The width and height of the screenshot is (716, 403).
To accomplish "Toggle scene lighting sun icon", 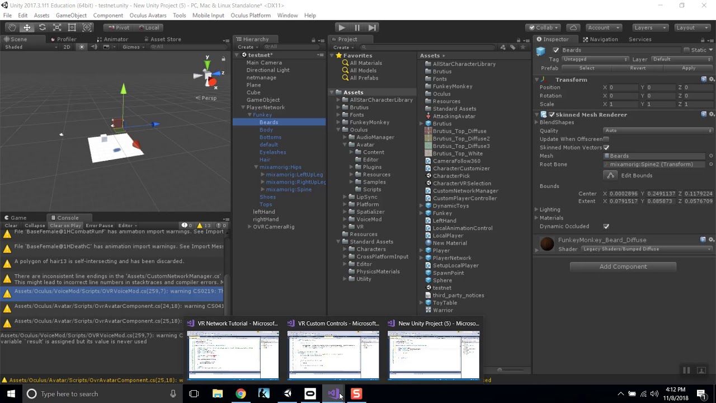I will [82, 47].
